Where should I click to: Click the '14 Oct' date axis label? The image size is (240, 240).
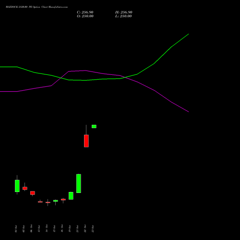coord(47,228)
